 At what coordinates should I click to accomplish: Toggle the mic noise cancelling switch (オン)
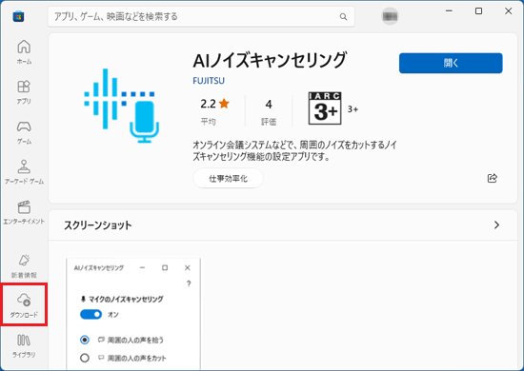(91, 314)
